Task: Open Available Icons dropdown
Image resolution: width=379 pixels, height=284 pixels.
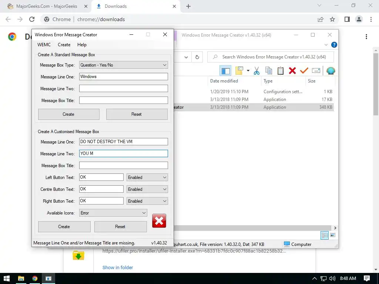Action: point(113,213)
